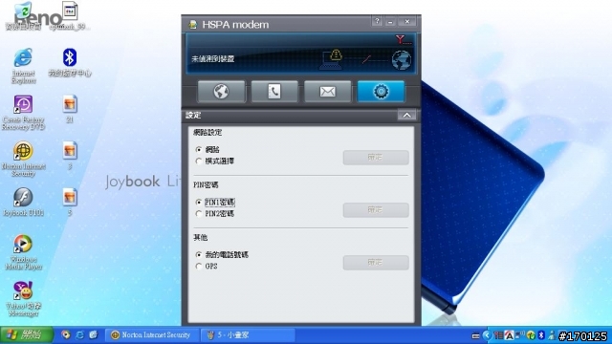Select the settings gear tab in HSPA modem
The width and height of the screenshot is (612, 344).
(x=381, y=92)
